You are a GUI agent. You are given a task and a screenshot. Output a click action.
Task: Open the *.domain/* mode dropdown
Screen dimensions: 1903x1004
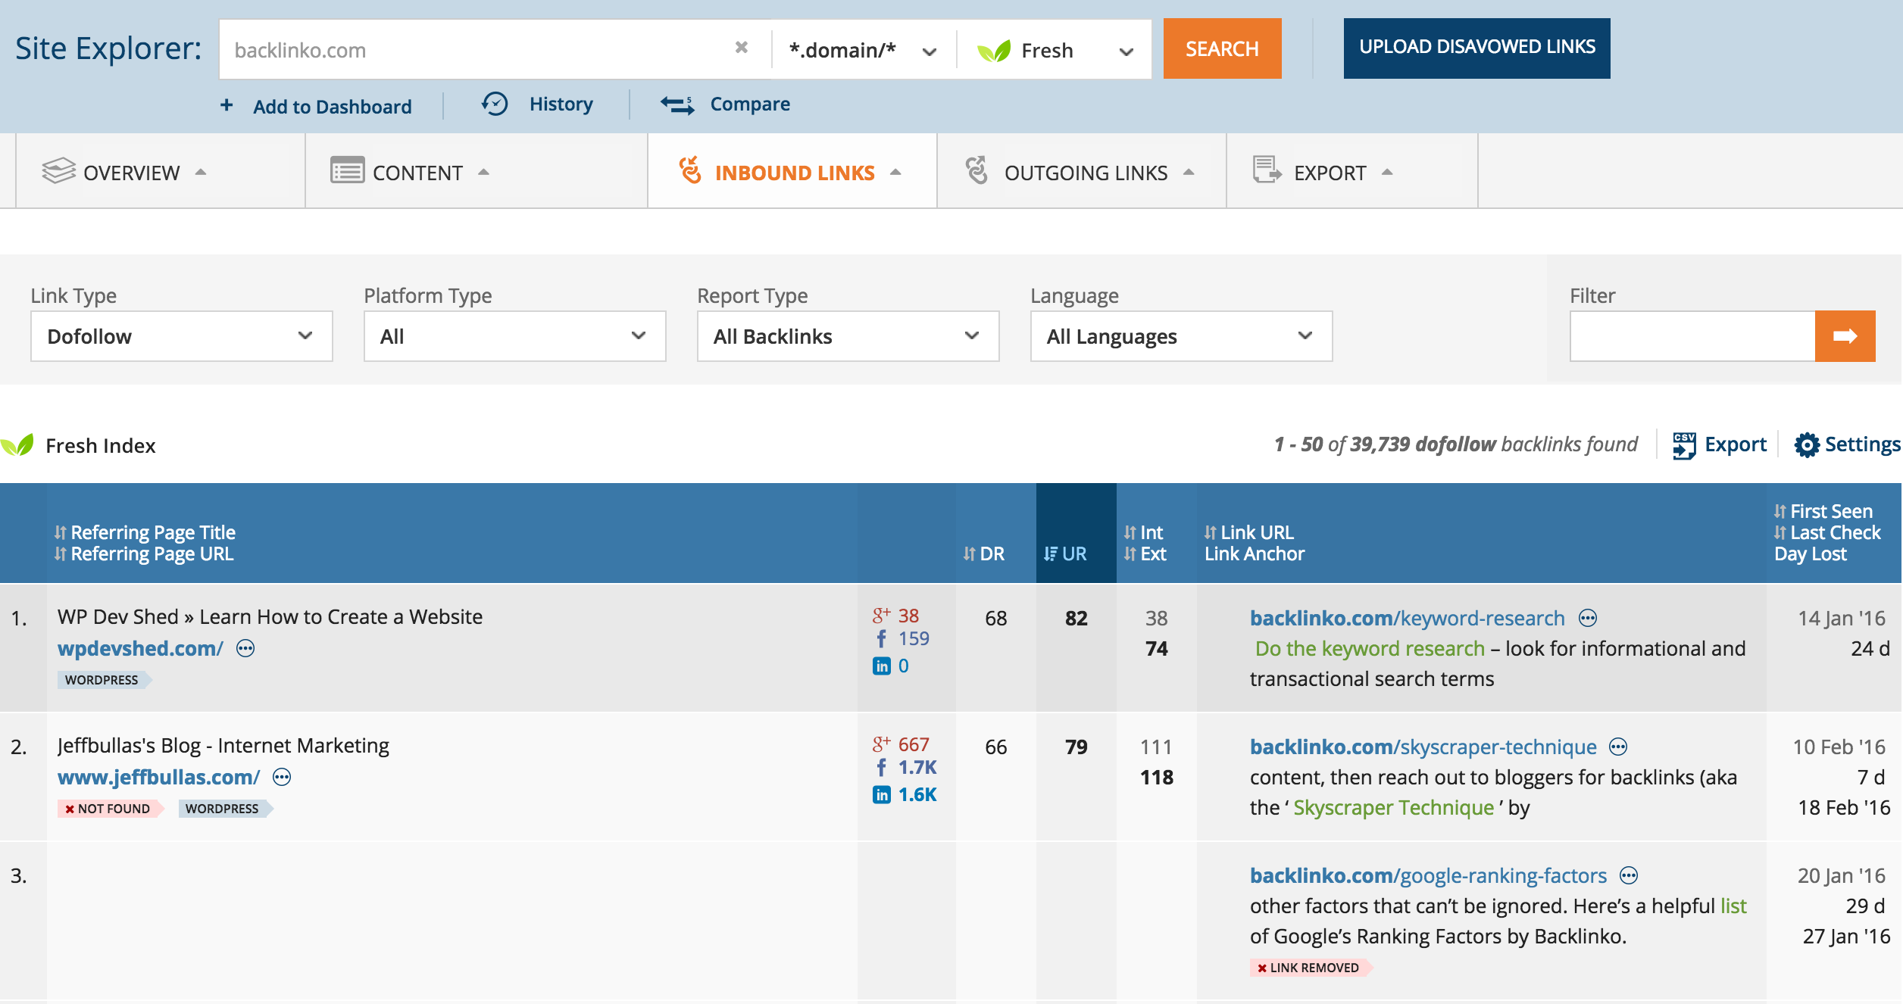coord(864,50)
